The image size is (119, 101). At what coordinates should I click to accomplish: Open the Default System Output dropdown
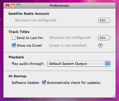click(x=79, y=64)
